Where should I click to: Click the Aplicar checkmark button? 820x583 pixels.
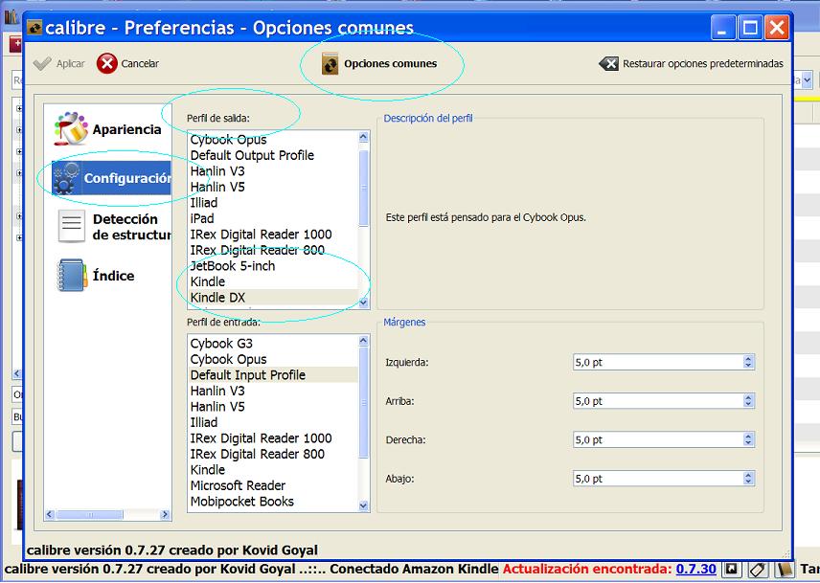[x=58, y=64]
